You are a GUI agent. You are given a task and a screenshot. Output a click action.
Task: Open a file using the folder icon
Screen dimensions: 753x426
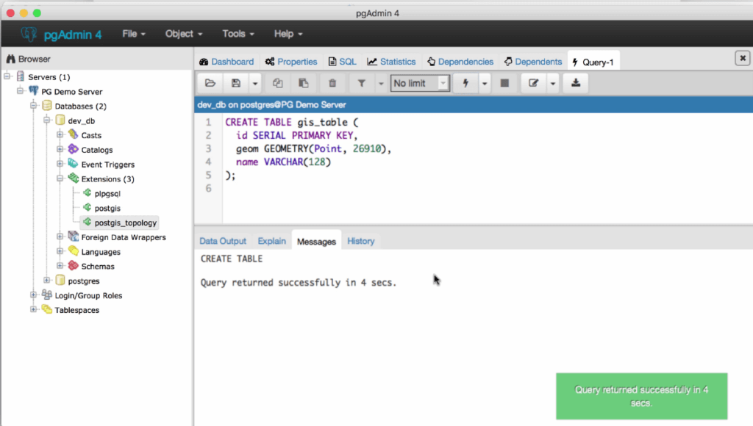(210, 83)
